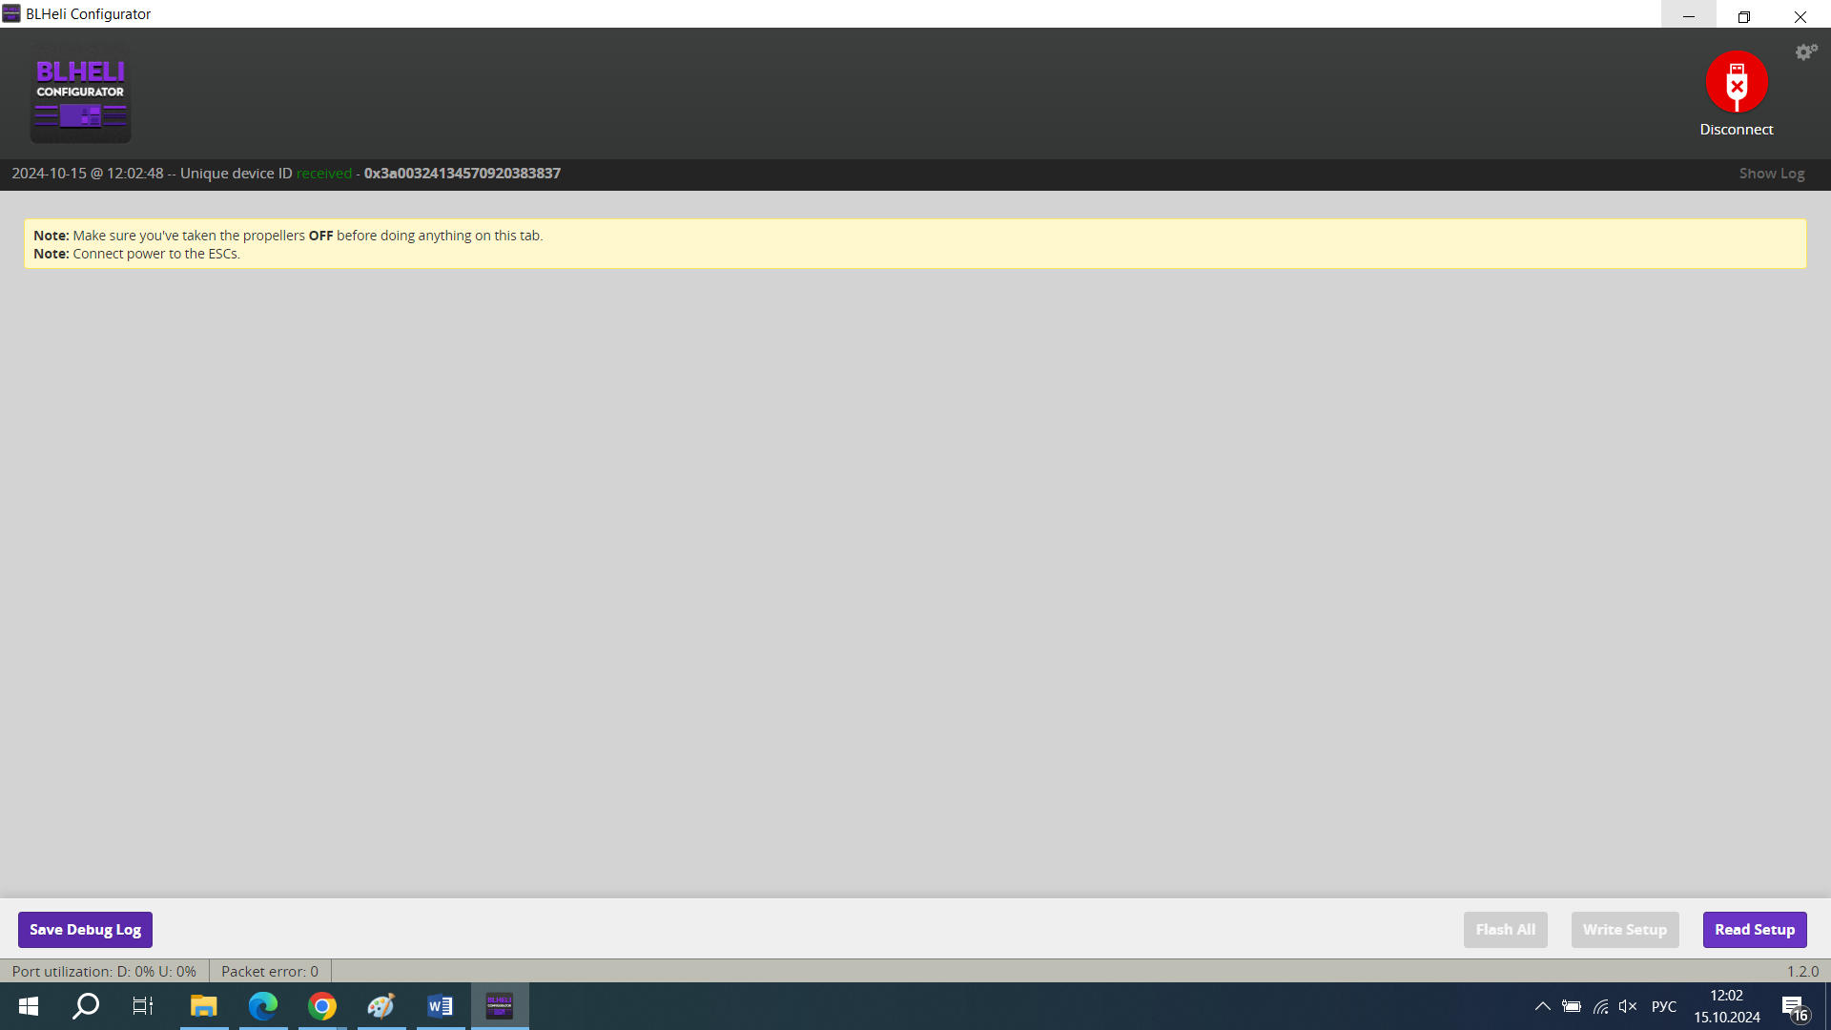Launch Microsoft Edge from taskbar
1831x1030 pixels.
(262, 1006)
